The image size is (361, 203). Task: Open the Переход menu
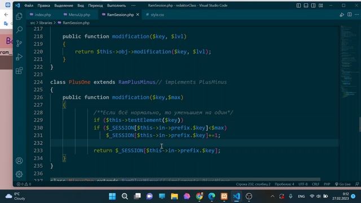click(x=95, y=5)
